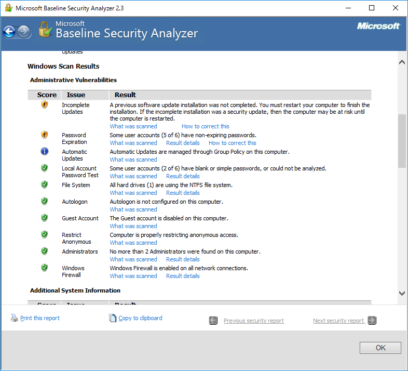The width and height of the screenshot is (408, 371).
Task: Minimize the analyzer window
Action: [x=348, y=8]
